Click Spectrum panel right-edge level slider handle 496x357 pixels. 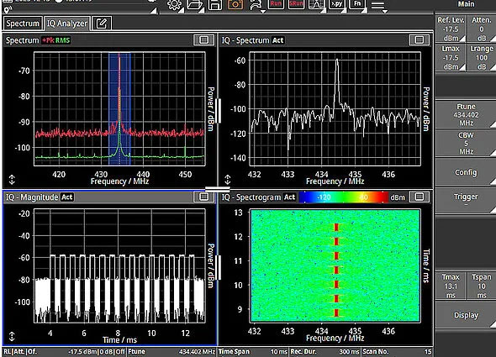[x=218, y=111]
